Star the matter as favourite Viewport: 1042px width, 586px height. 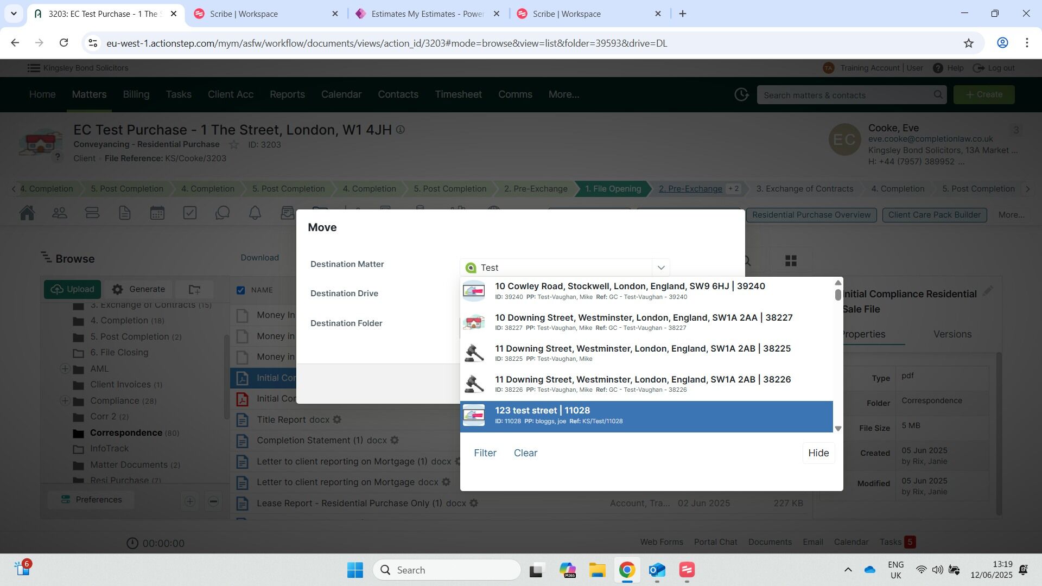[x=234, y=145]
